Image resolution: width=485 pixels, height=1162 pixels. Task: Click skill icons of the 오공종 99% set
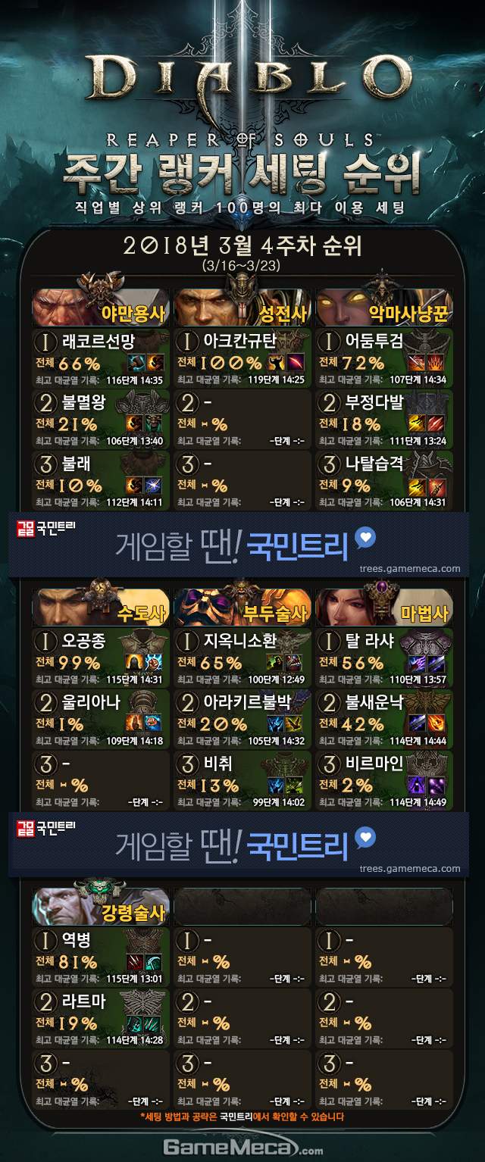(145, 663)
